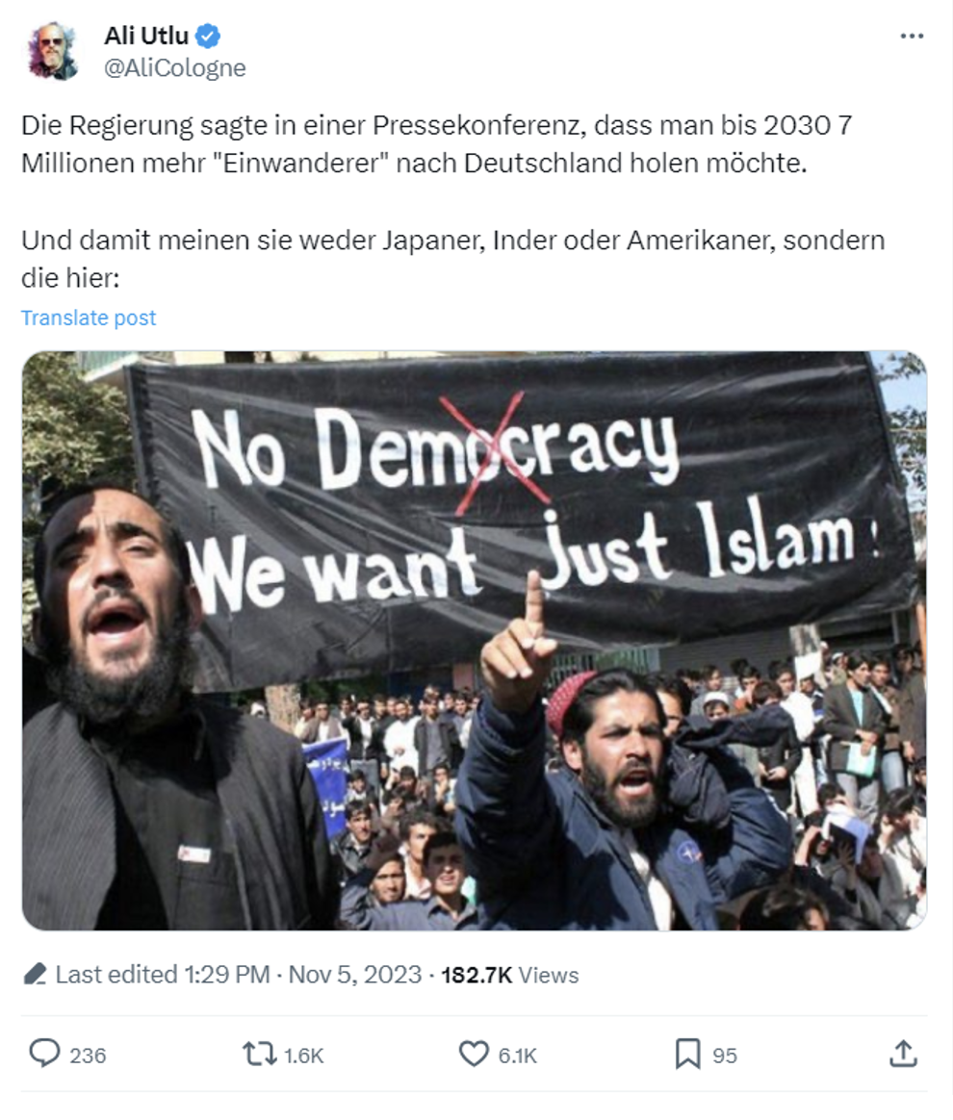Click the reply speech bubble icon
This screenshot has width=953, height=1120.
(x=44, y=1054)
